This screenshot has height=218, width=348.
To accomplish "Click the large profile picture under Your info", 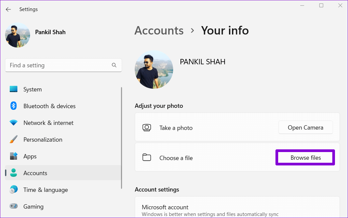I will click(154, 70).
